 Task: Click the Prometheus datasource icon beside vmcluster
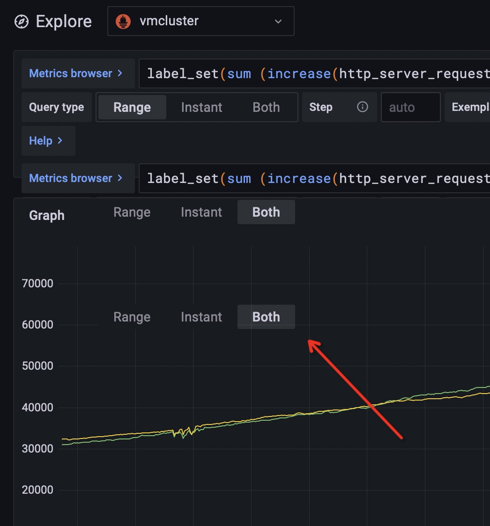click(x=123, y=21)
